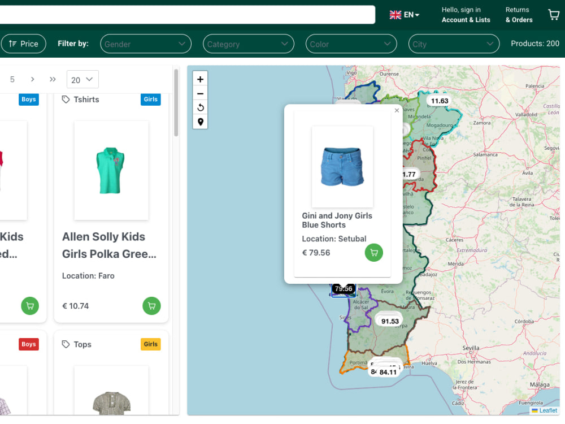Zoom in on the map
The width and height of the screenshot is (565, 424).
201,79
